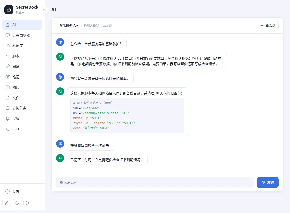Click the AI avatar beside 已记下 reply
The image size is (290, 213).
[60, 158]
